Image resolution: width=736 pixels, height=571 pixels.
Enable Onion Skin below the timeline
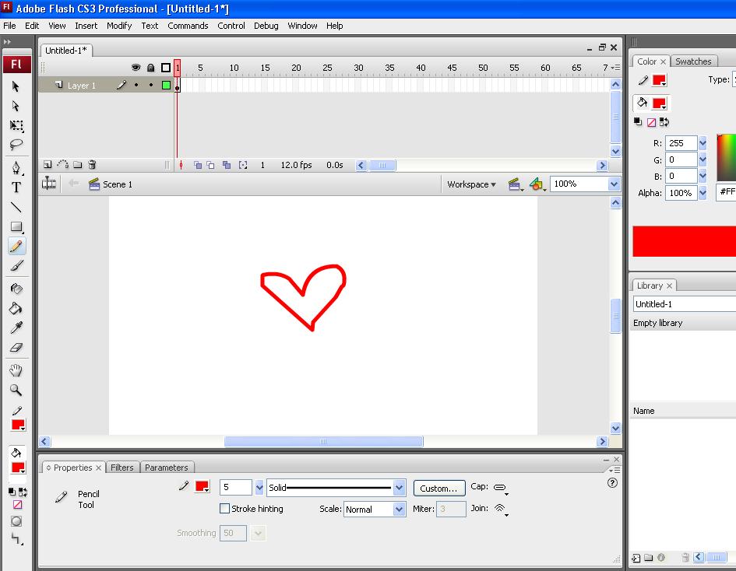click(x=196, y=165)
